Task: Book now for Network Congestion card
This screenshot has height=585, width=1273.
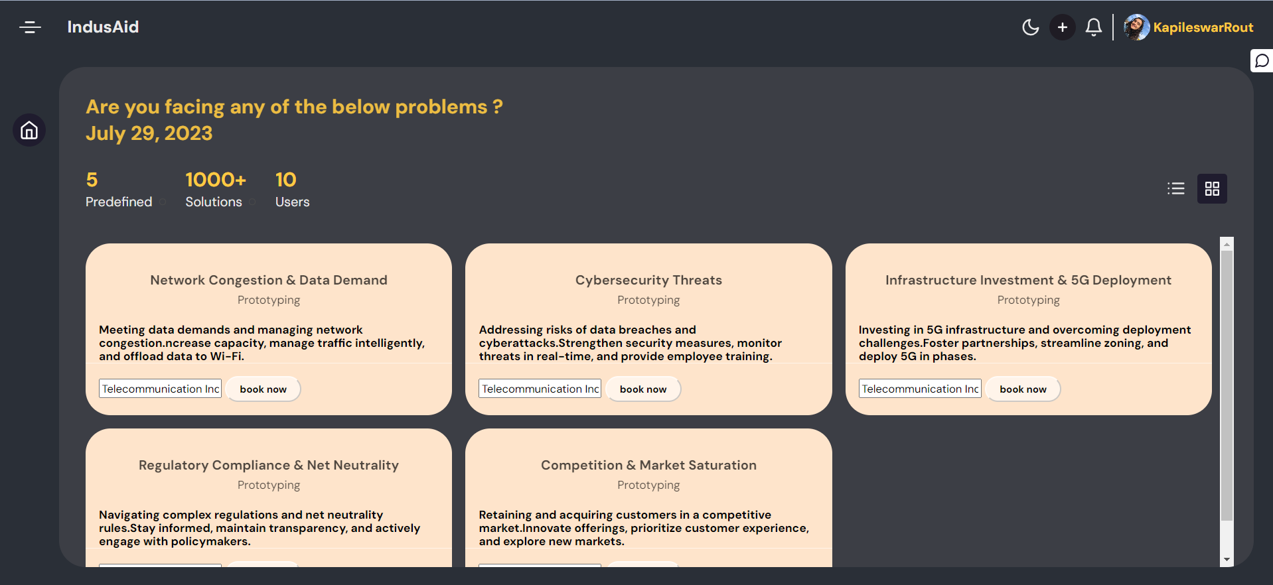Action: (263, 389)
